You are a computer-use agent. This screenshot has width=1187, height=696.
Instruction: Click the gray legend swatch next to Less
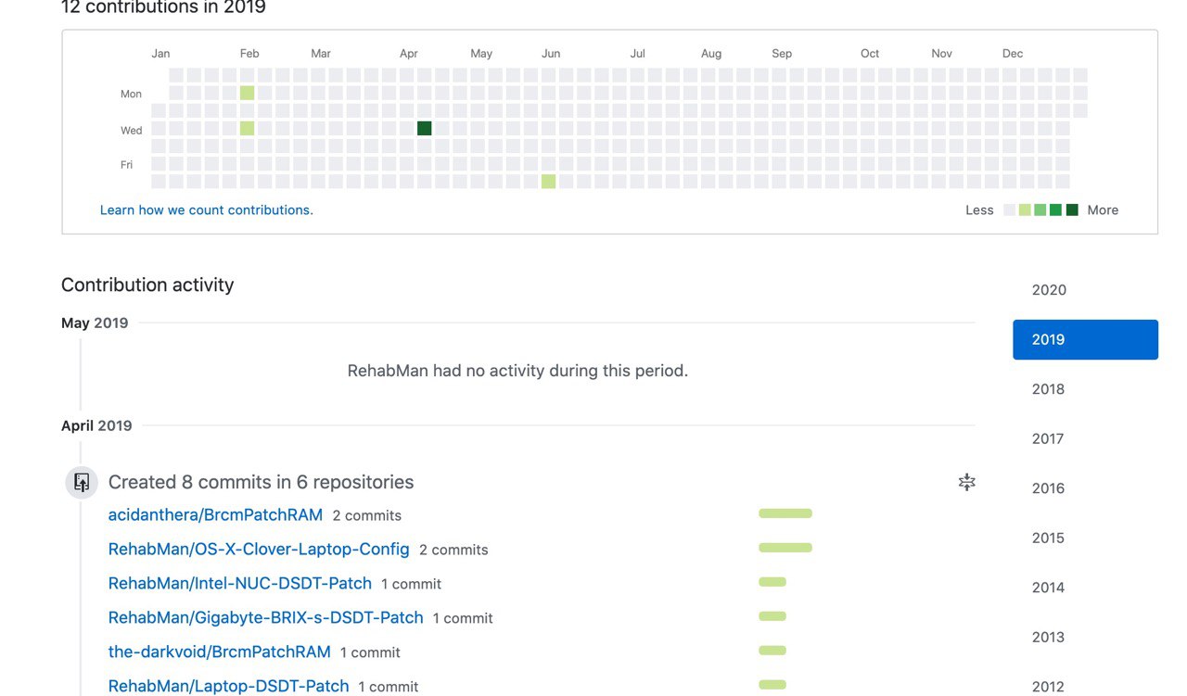1009,210
